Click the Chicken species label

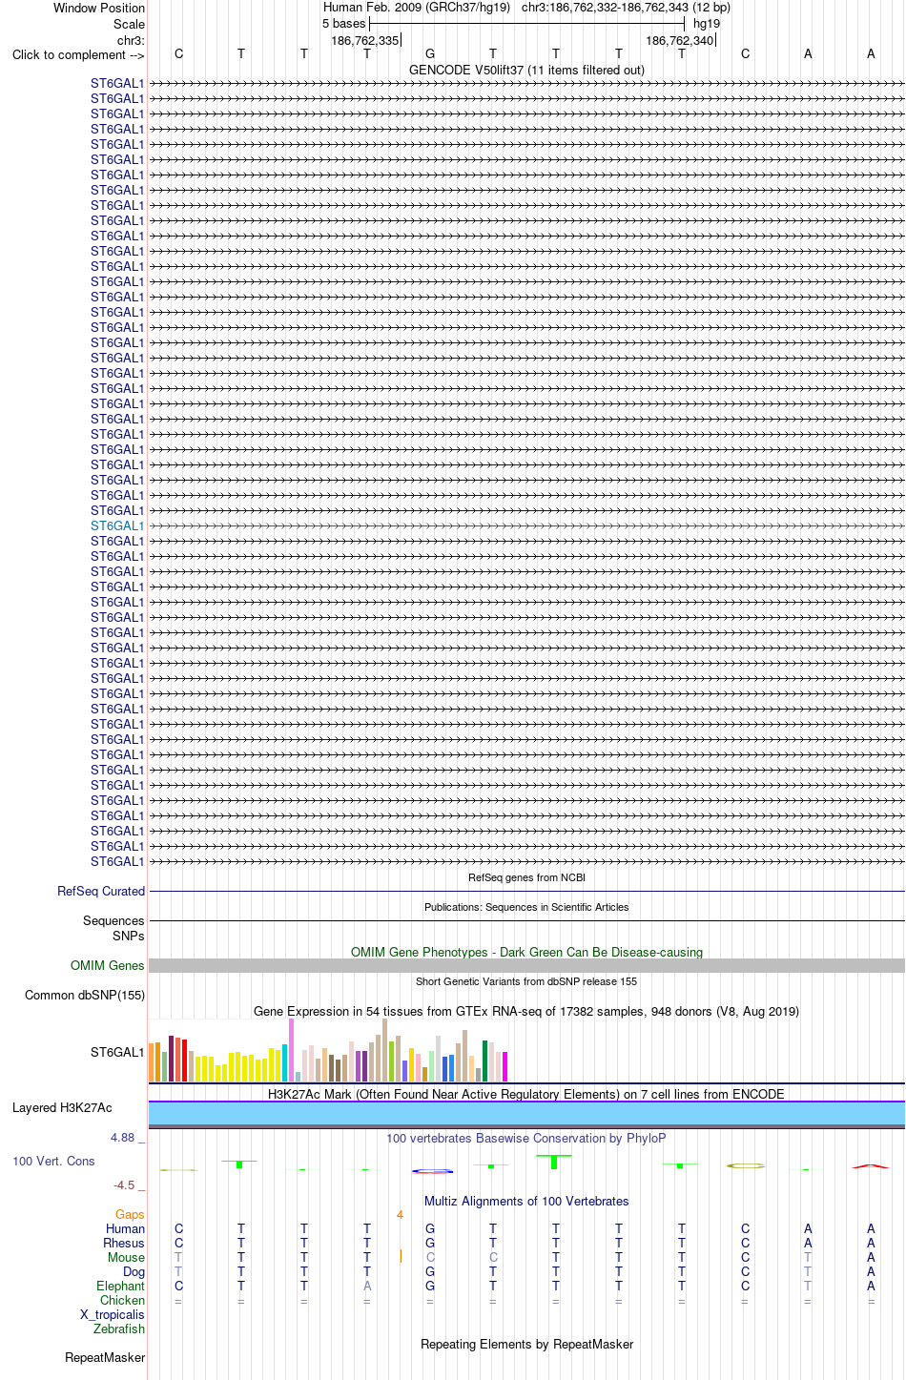pos(122,1300)
